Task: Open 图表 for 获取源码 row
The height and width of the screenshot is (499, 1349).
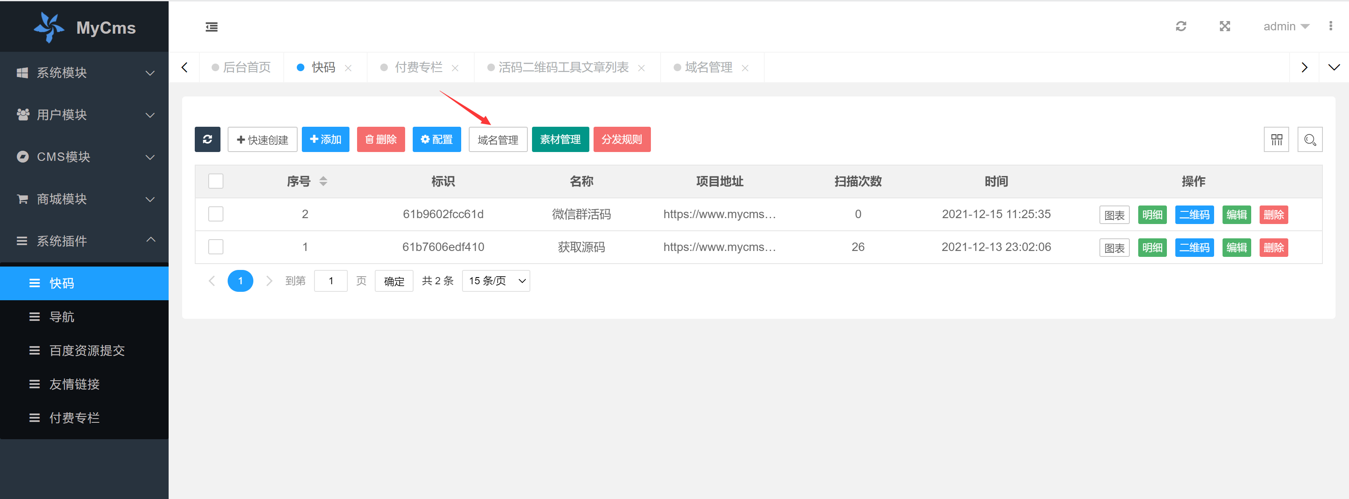Action: 1114,248
